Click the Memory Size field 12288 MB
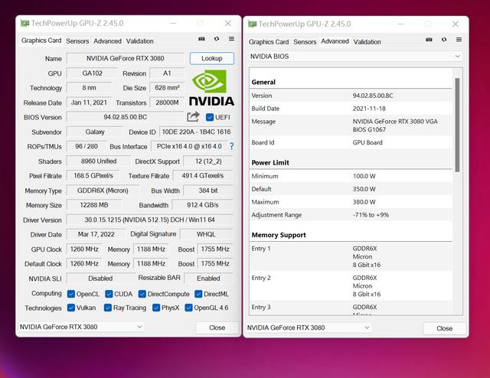Screen dimensions: 490x378 pyautogui.click(x=93, y=205)
